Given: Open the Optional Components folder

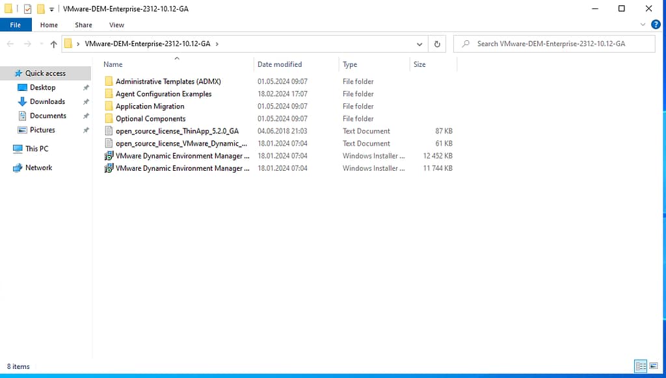Looking at the screenshot, I should (150, 119).
